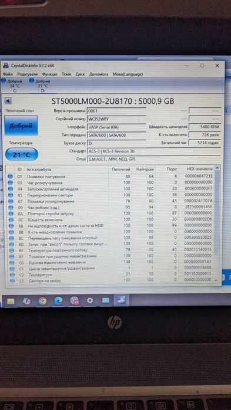
Task: Click status circle of 01 Помилки зчитування row
Action: tap(10, 177)
